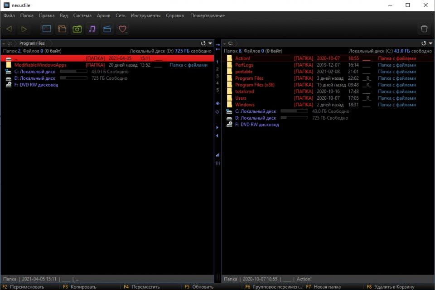The image size is (435, 290).
Task: Click the green camera Pictures icon
Action: pos(77,29)
